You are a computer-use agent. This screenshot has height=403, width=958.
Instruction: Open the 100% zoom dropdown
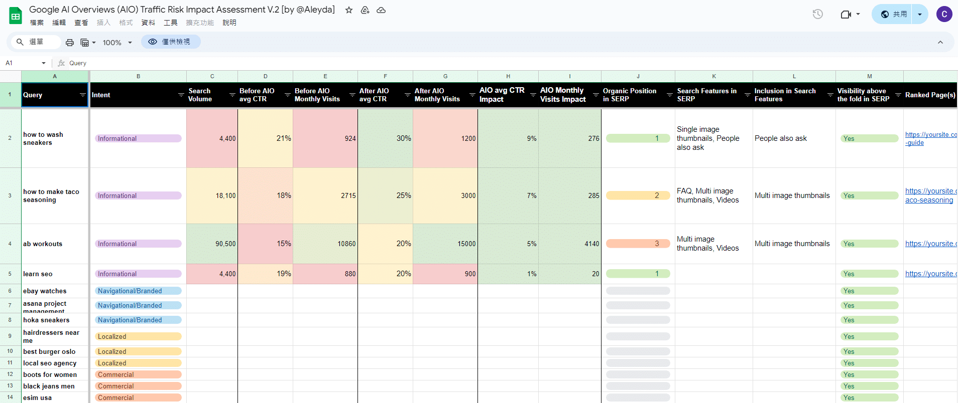coord(117,43)
